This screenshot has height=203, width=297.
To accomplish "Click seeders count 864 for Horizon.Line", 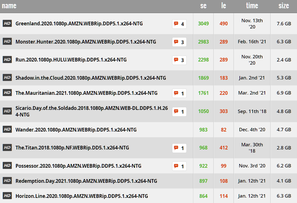I will 203,196.
